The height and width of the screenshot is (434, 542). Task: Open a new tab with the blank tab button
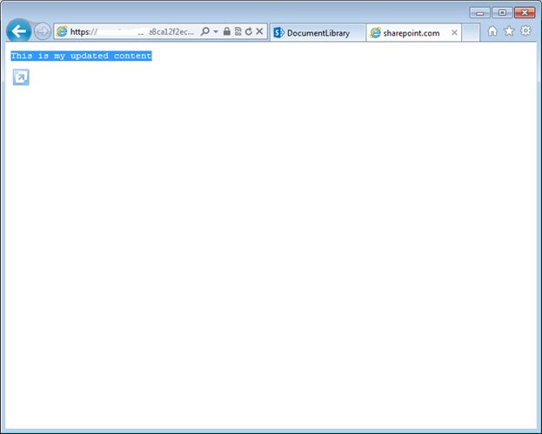click(471, 33)
